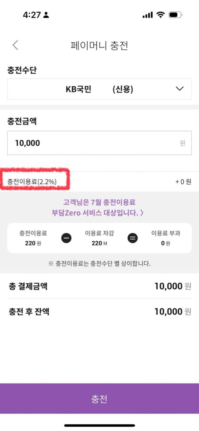Tap the 페이머니 충전 page title
This screenshot has height=431, width=199.
click(x=99, y=45)
